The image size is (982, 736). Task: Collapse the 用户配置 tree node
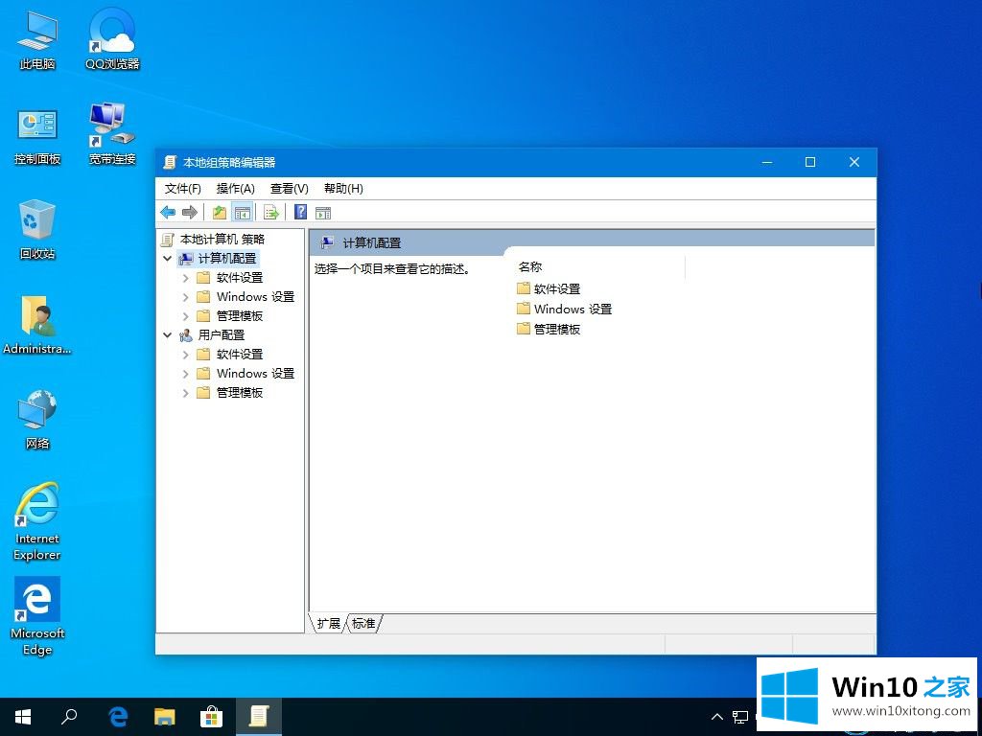click(x=167, y=334)
